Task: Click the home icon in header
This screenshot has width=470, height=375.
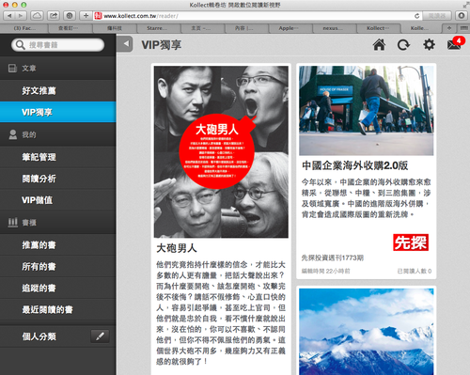Action: (x=379, y=45)
